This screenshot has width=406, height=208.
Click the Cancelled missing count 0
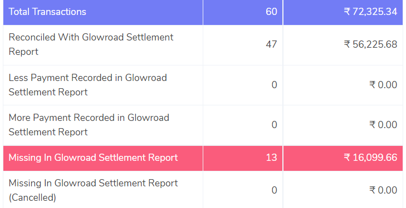point(274,190)
